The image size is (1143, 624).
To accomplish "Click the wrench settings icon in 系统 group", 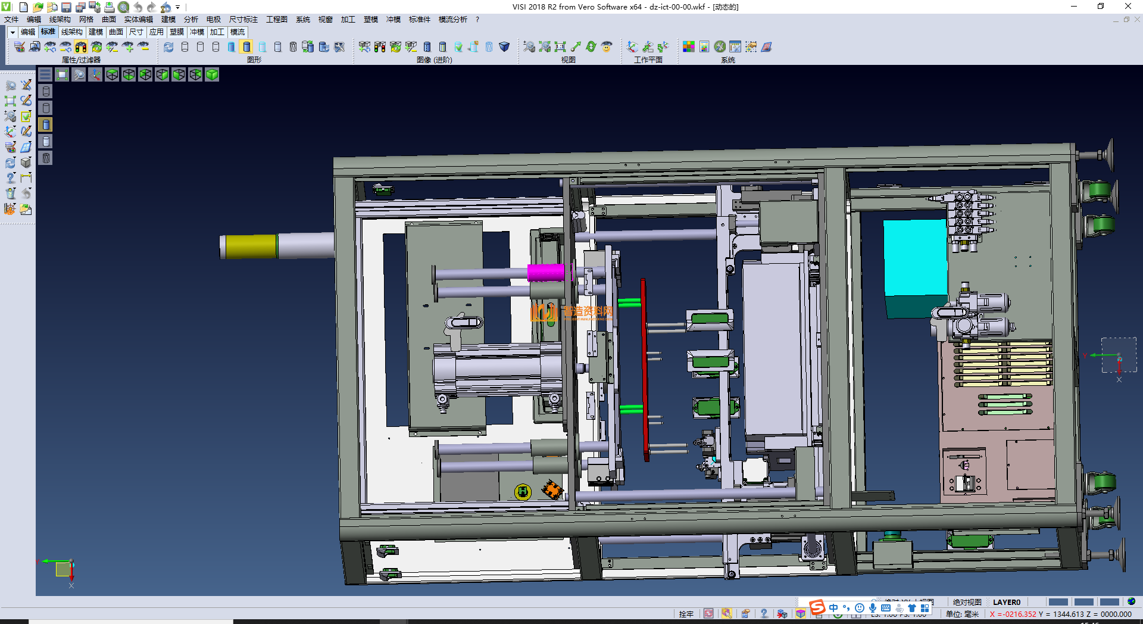I will [720, 46].
